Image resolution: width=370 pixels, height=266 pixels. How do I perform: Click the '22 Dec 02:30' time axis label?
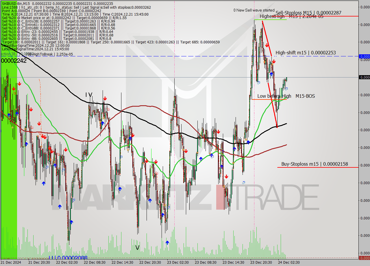[67, 263]
